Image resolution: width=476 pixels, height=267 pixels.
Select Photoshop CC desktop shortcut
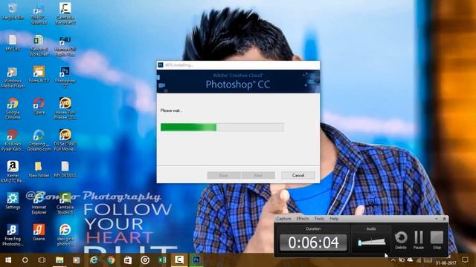pyautogui.click(x=65, y=77)
